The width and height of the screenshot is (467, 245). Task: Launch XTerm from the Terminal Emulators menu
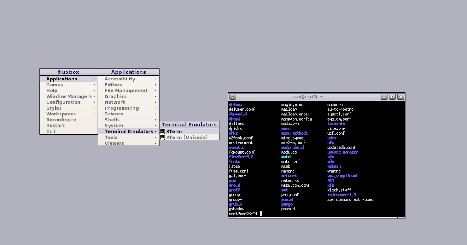[190, 131]
